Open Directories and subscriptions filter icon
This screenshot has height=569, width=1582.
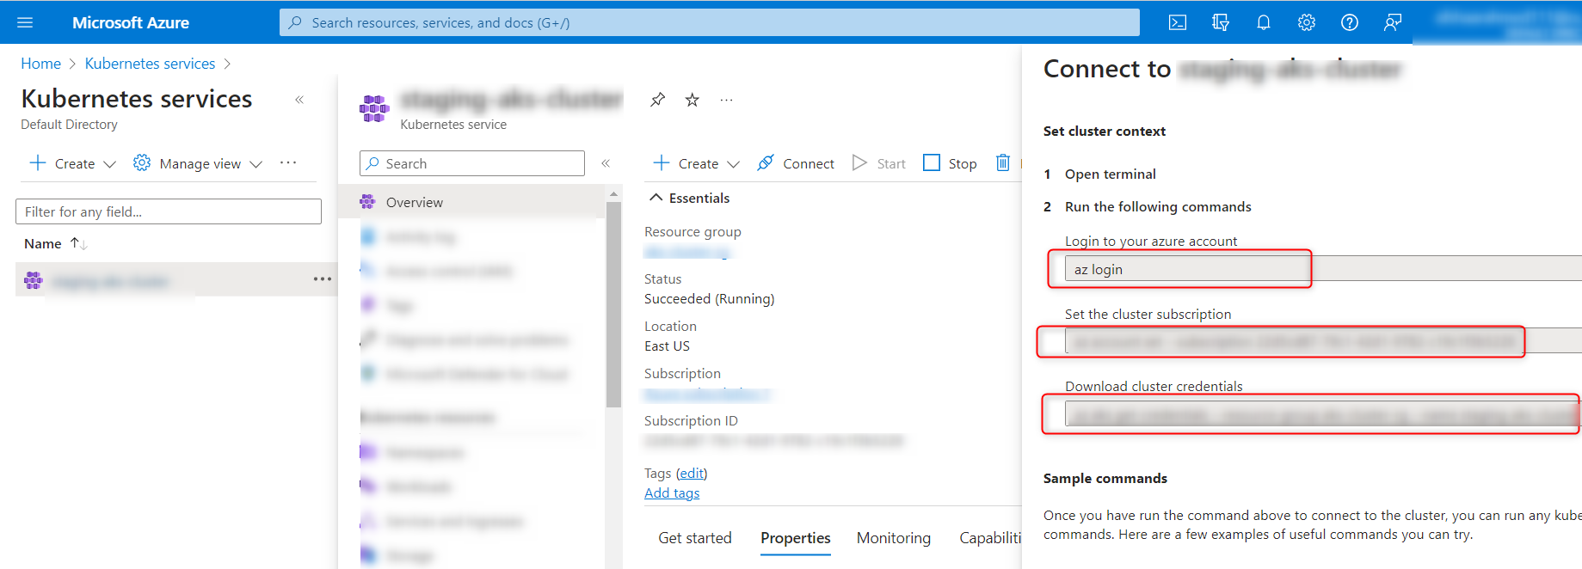pos(1221,22)
